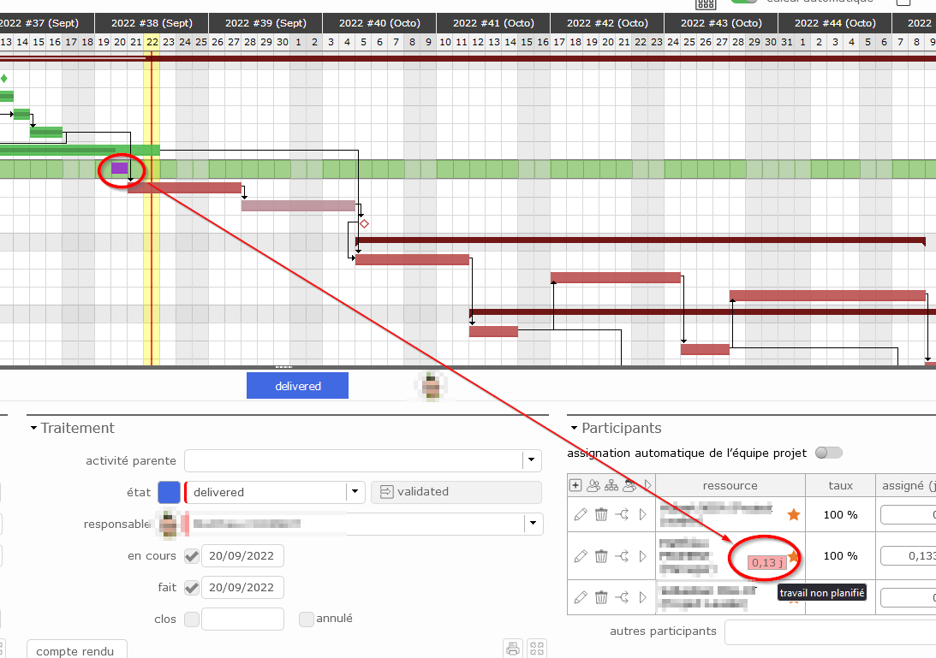This screenshot has height=658, width=936.
Task: Collapse the Participants section
Action: [574, 428]
